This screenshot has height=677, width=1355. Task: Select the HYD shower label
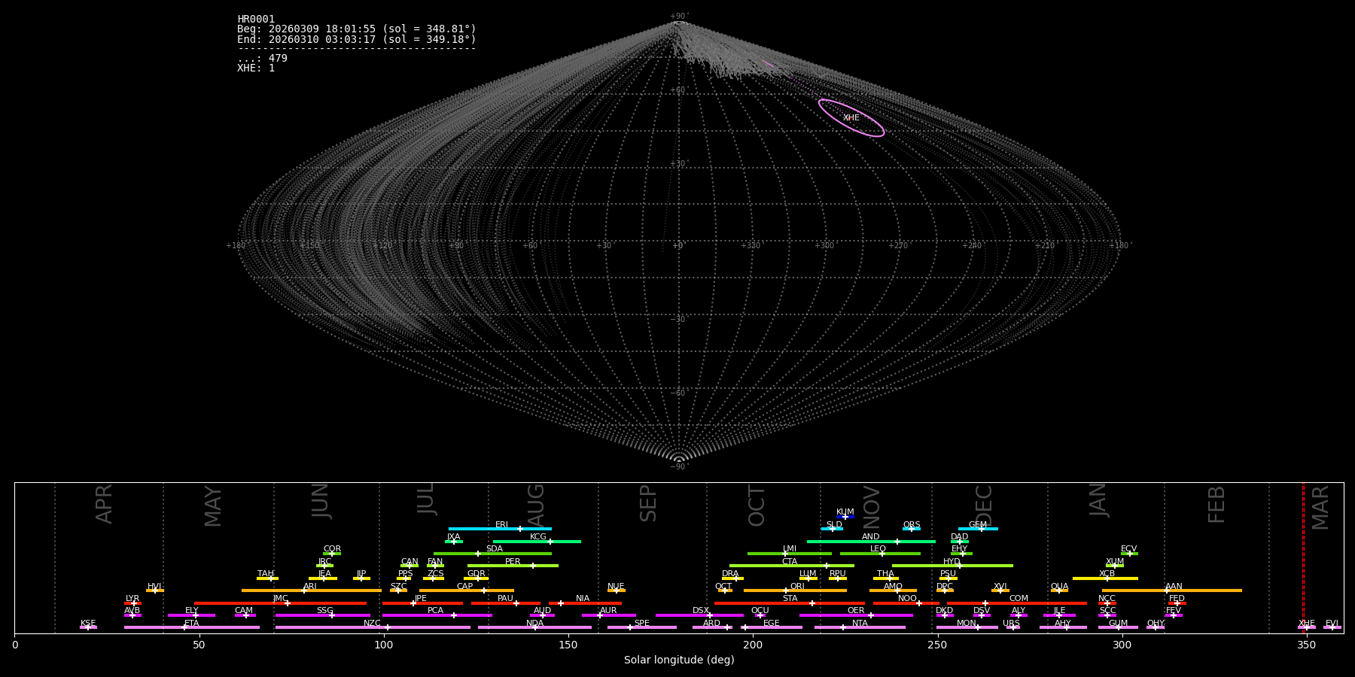(952, 562)
